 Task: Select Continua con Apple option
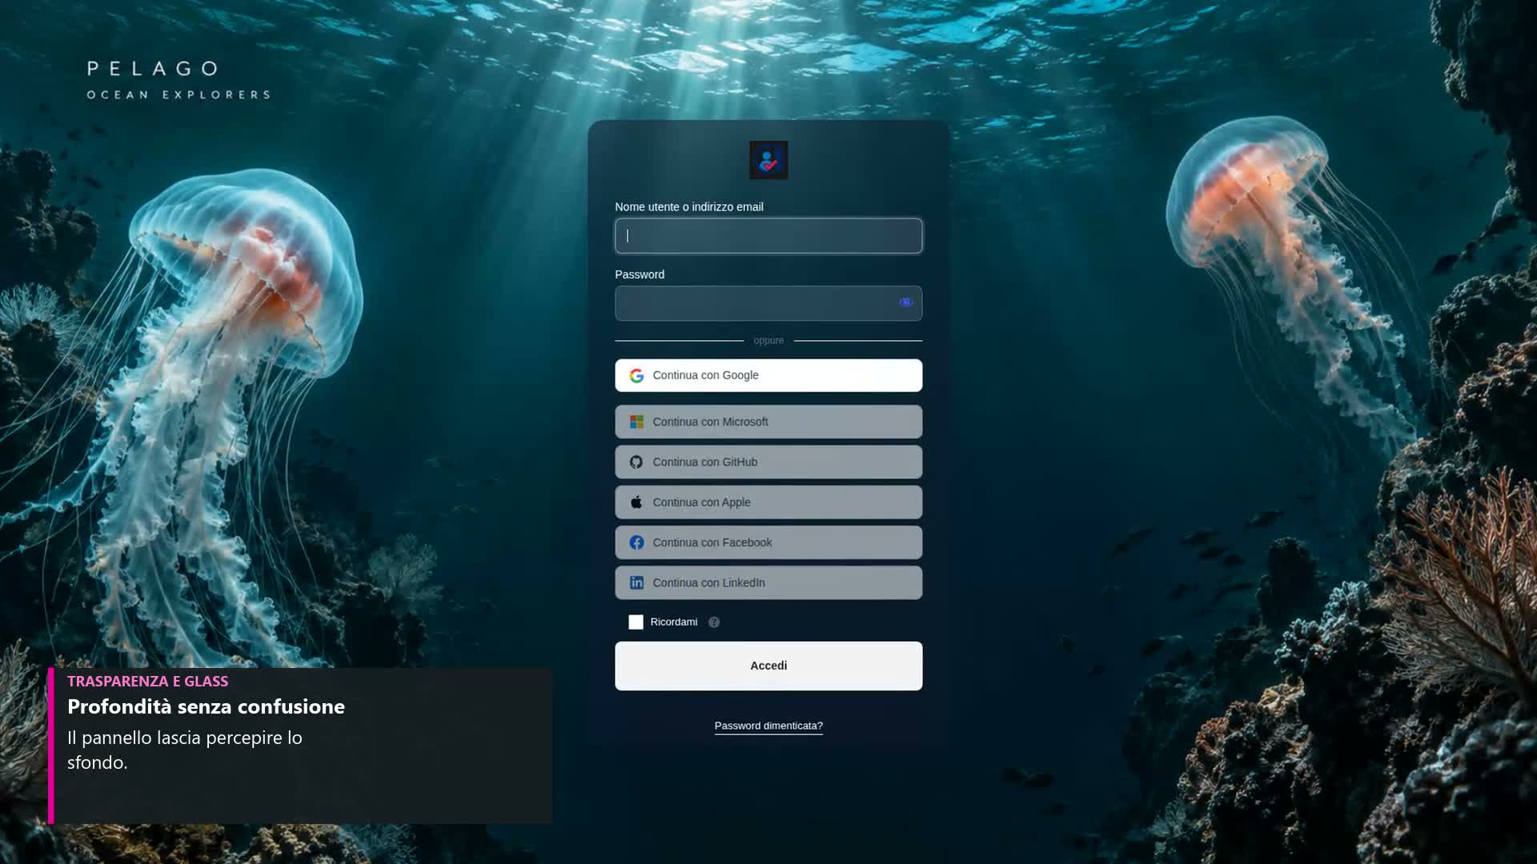pyautogui.click(x=768, y=502)
